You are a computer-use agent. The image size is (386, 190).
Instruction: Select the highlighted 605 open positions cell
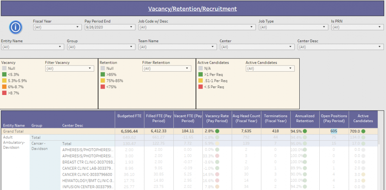pyautogui.click(x=334, y=131)
